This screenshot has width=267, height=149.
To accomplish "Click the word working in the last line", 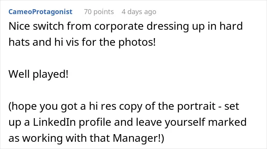I will click(42, 138).
